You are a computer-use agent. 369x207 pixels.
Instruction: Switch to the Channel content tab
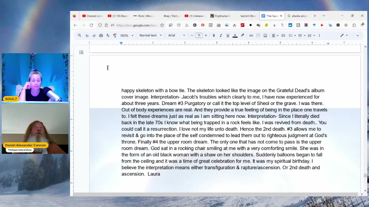pyautogui.click(x=93, y=16)
